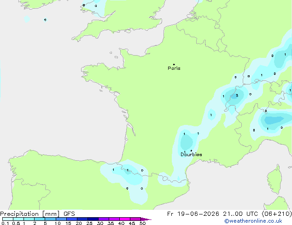Click the '10' legend scale label
This screenshot has height=225, width=292.
(x=58, y=223)
